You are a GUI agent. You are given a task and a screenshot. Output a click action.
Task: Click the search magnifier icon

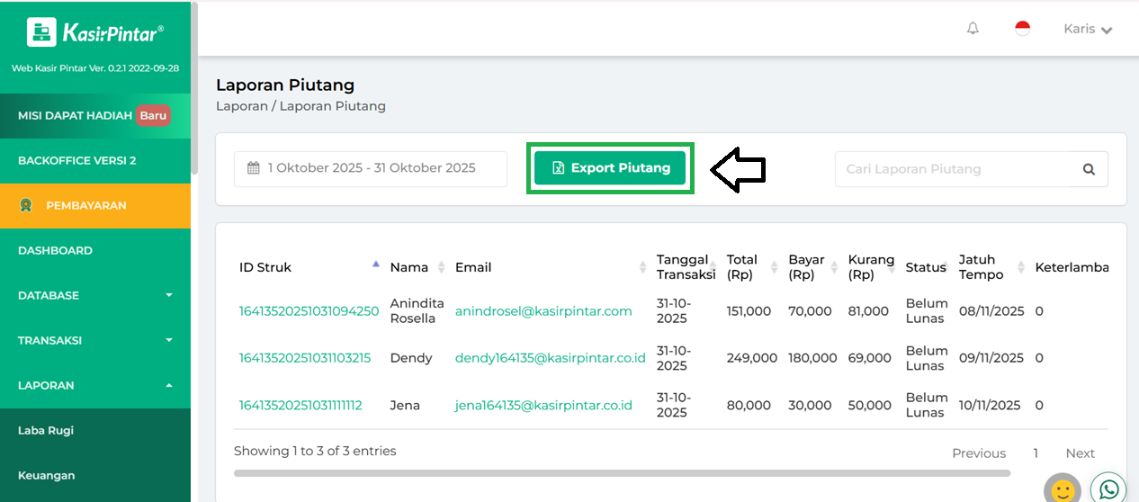(1089, 169)
